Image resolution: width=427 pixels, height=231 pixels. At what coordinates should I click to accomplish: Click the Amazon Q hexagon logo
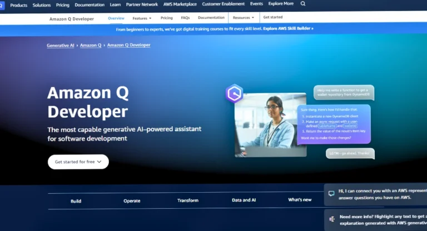pyautogui.click(x=234, y=94)
